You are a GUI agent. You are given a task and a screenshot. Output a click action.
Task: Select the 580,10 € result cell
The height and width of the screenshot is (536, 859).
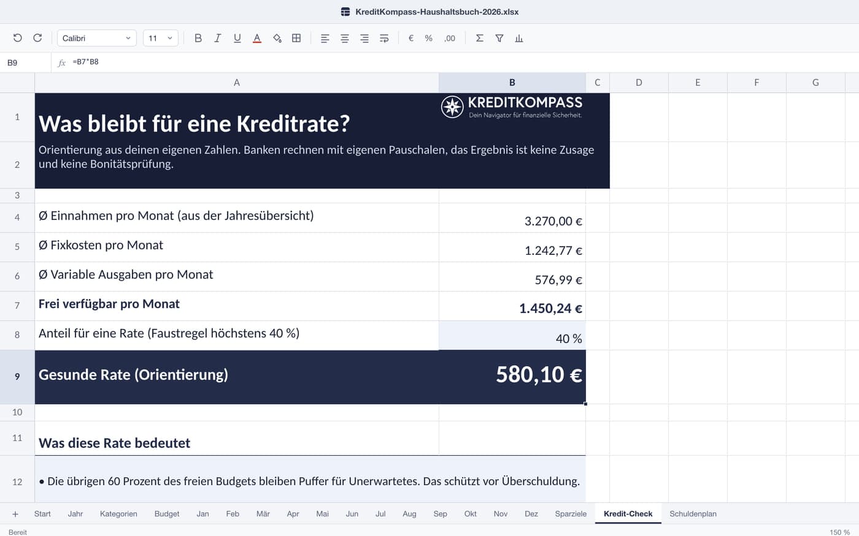pyautogui.click(x=512, y=377)
